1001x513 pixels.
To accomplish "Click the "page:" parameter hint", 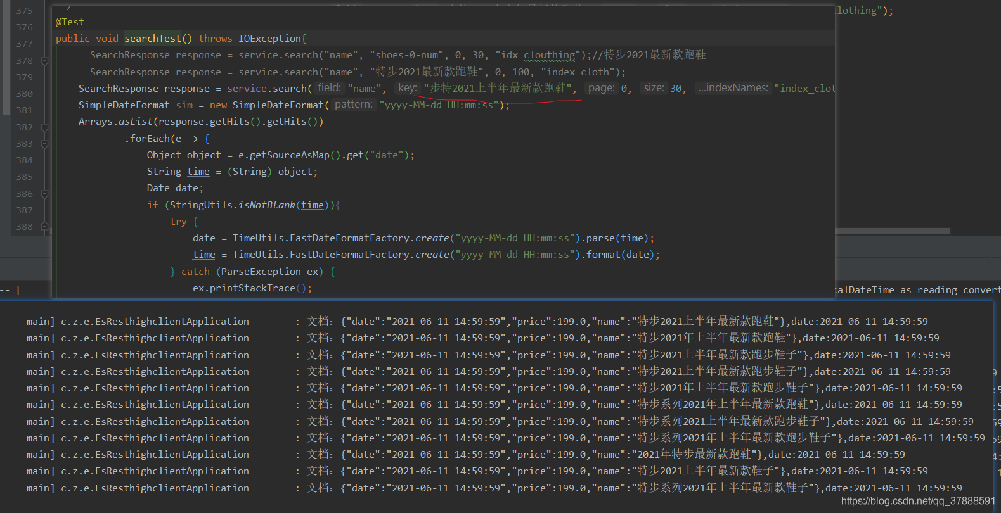I will 602,88.
